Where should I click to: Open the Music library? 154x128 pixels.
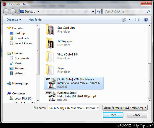[x=18, y=63]
